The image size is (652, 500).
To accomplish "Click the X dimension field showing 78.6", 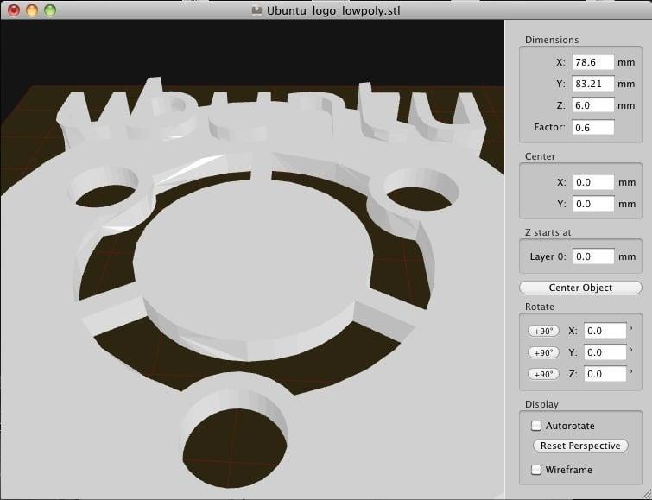I will point(593,62).
